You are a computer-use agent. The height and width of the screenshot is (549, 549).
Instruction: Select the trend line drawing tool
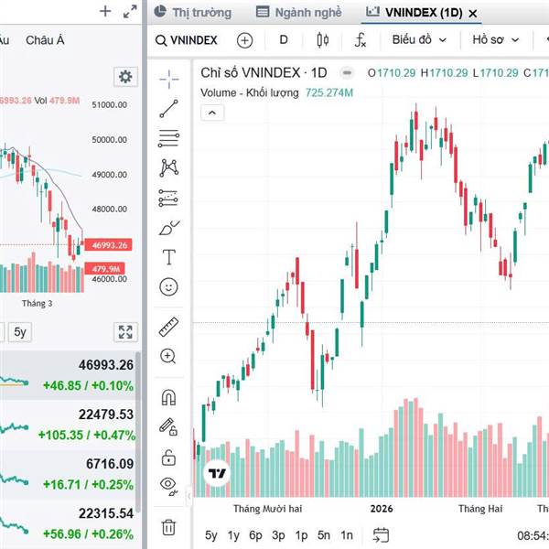[x=169, y=110]
